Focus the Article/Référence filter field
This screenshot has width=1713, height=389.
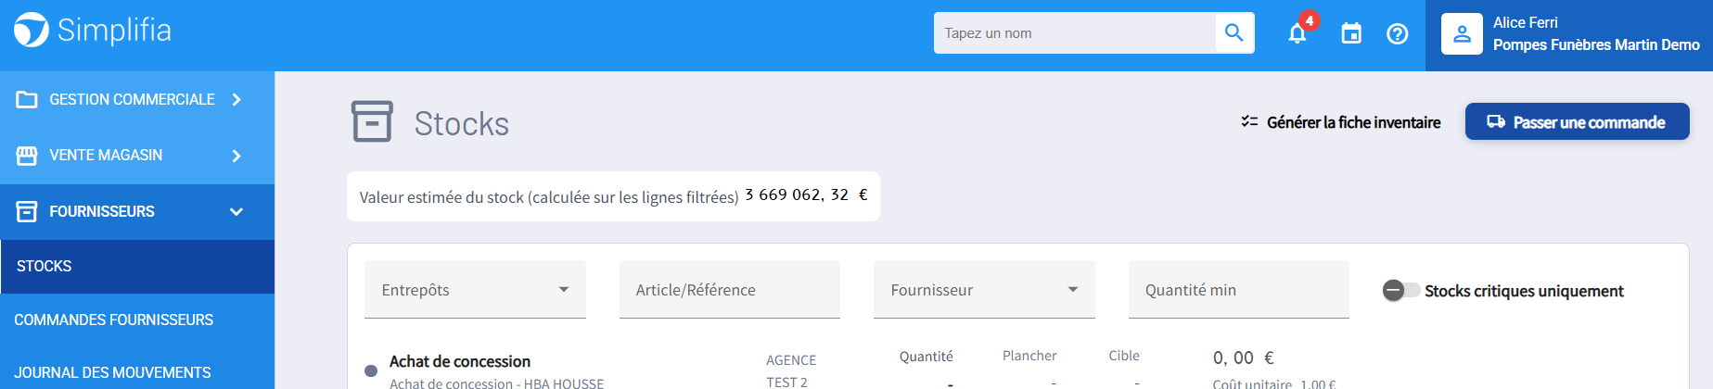(x=729, y=290)
